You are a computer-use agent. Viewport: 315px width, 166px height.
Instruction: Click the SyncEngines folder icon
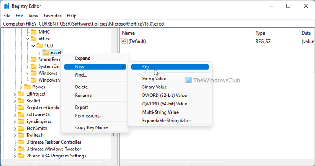(21, 121)
